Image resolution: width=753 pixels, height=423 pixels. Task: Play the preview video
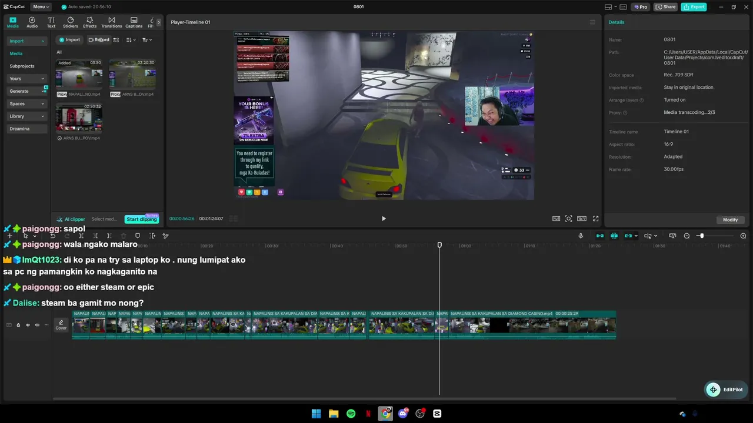384,219
